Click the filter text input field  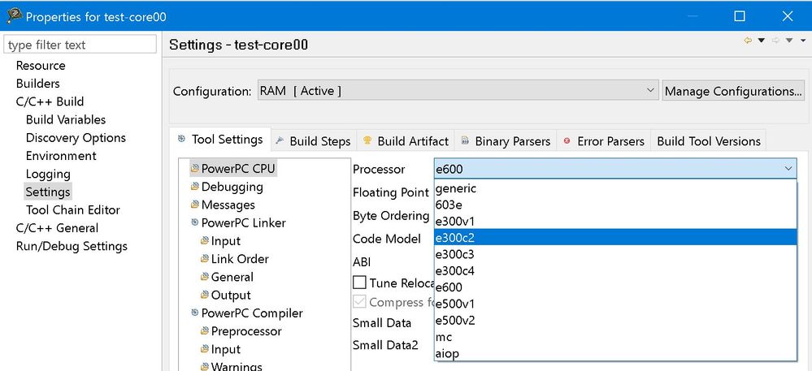pyautogui.click(x=80, y=45)
